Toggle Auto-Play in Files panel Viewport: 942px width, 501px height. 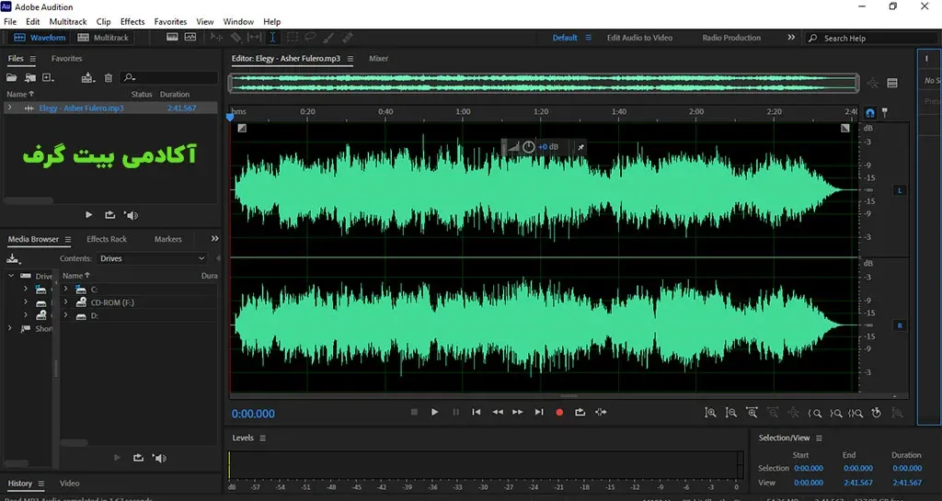coord(132,215)
